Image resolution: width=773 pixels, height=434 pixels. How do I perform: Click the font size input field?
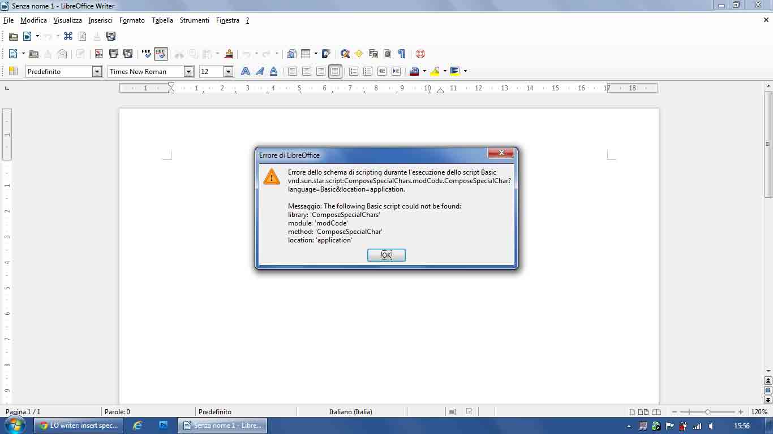(x=209, y=71)
